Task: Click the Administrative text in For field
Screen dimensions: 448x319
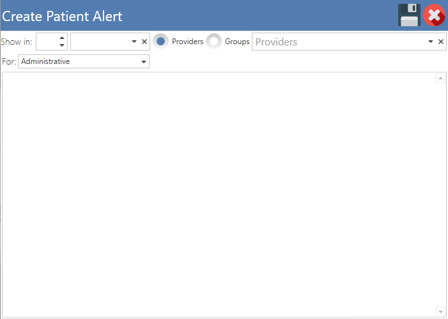Action: pos(45,61)
